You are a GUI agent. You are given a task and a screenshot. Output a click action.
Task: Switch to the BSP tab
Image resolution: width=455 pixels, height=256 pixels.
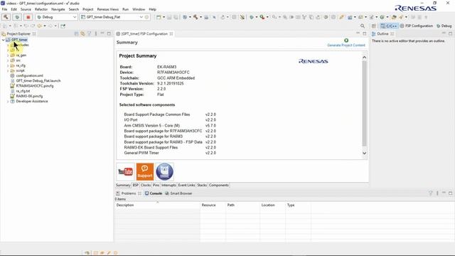(136, 185)
